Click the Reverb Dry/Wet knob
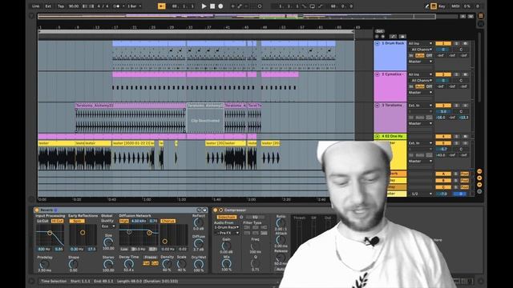 [199, 263]
